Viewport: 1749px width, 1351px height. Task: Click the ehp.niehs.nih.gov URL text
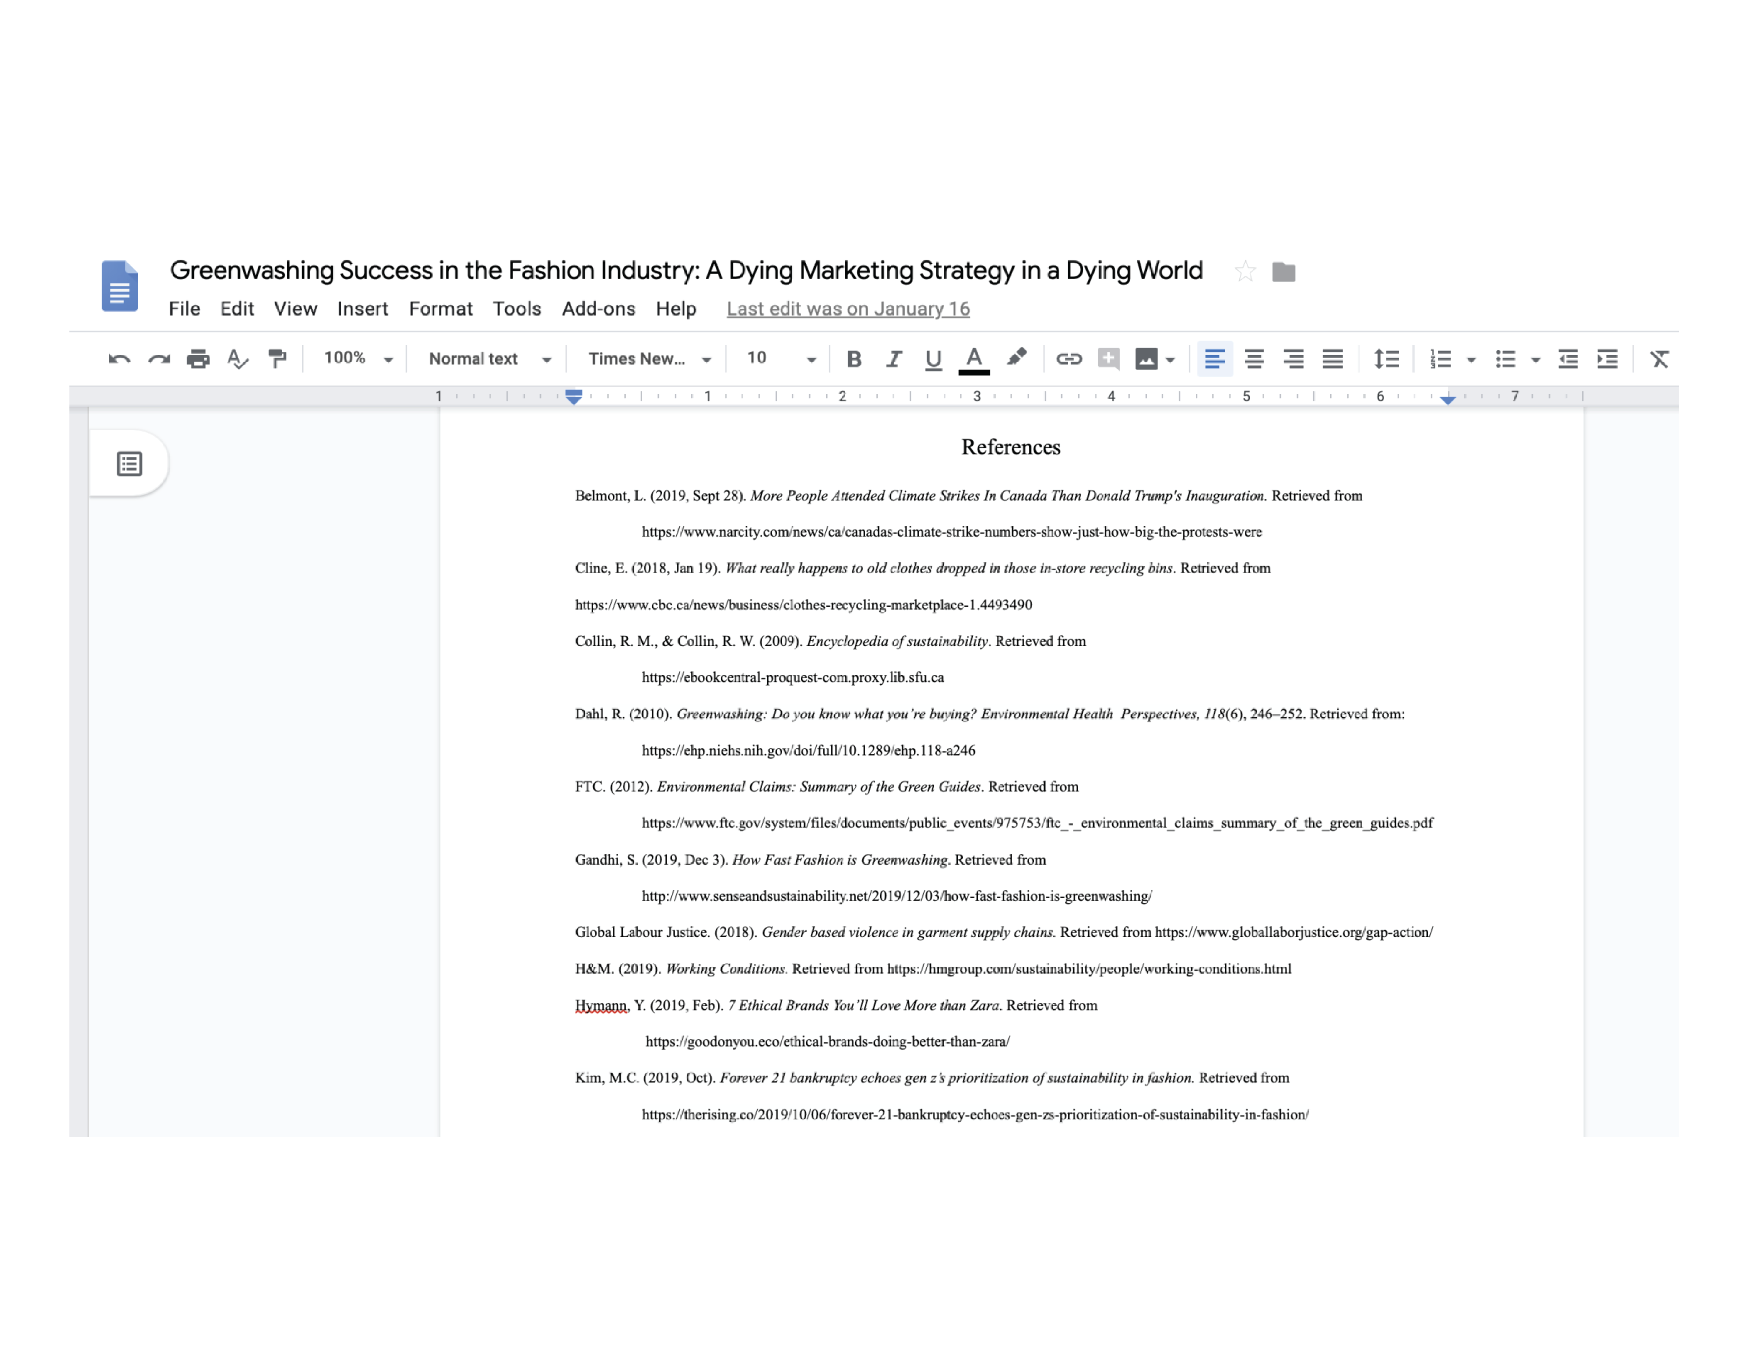[809, 751]
